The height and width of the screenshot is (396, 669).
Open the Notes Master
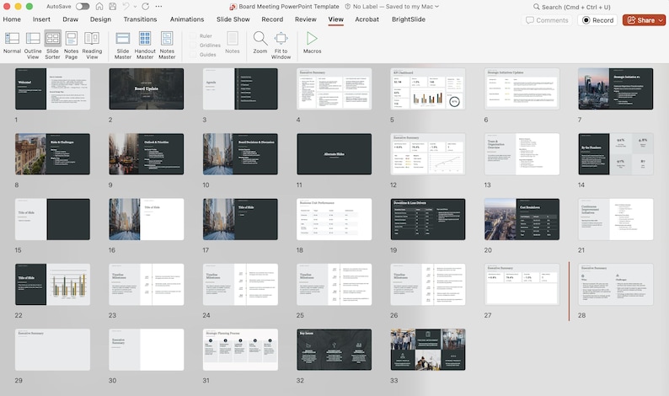[167, 45]
